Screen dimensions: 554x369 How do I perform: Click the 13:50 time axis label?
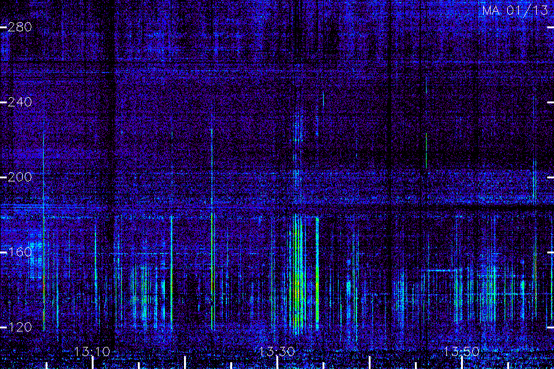[462, 352]
